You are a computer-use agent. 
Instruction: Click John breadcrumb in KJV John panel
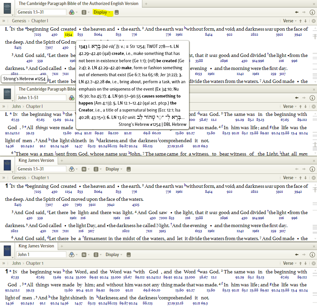point(16,263)
